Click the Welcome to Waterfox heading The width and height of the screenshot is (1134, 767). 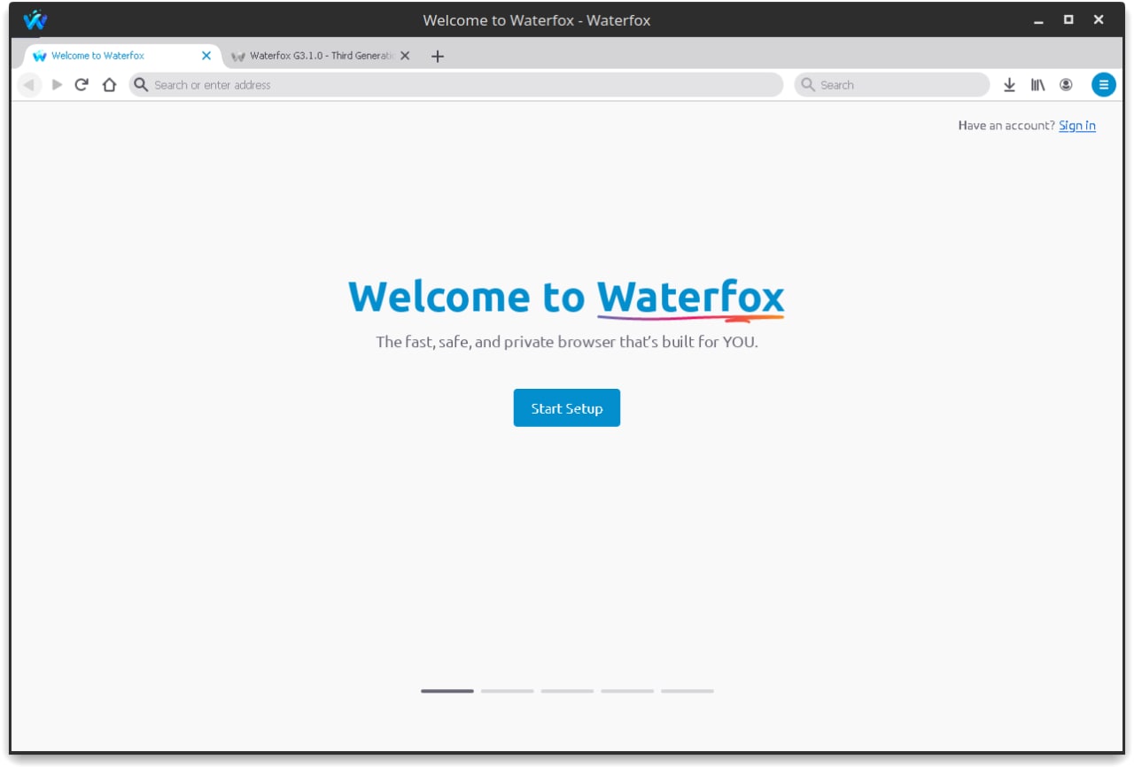pos(567,298)
